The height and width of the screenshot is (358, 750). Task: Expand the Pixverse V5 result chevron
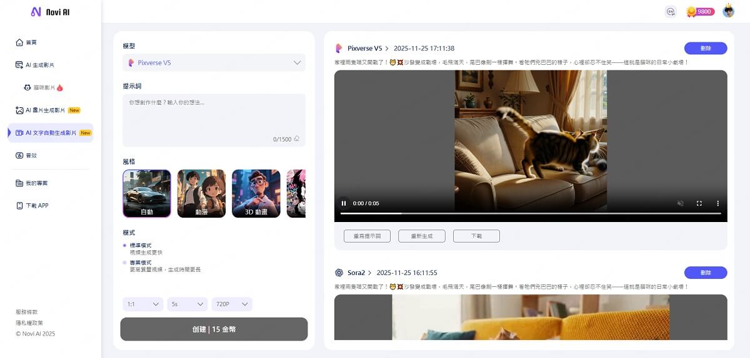[387, 48]
